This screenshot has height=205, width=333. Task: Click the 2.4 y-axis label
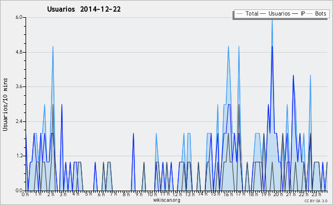coord(19,121)
